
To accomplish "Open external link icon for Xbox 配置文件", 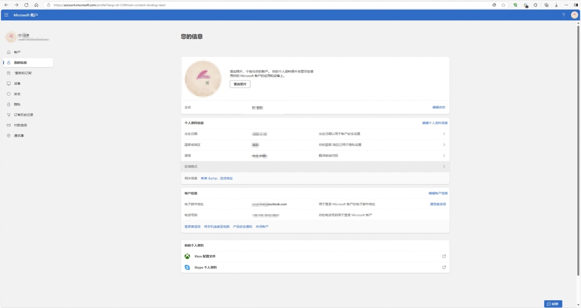I will tap(444, 256).
